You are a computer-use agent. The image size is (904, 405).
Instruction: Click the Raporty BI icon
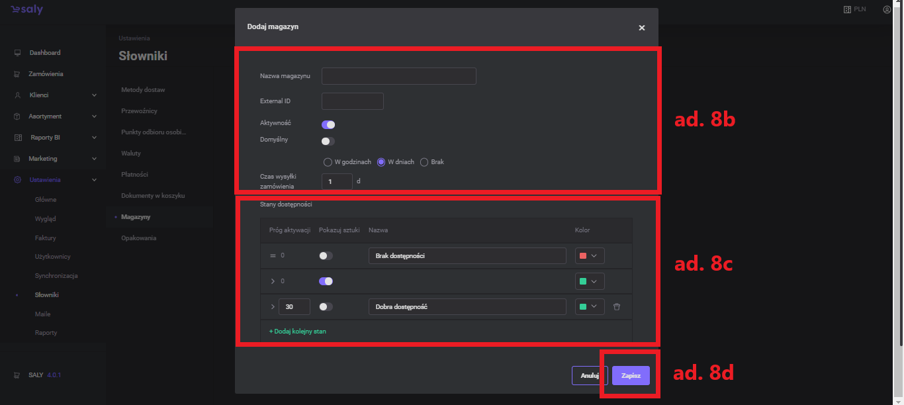point(18,138)
